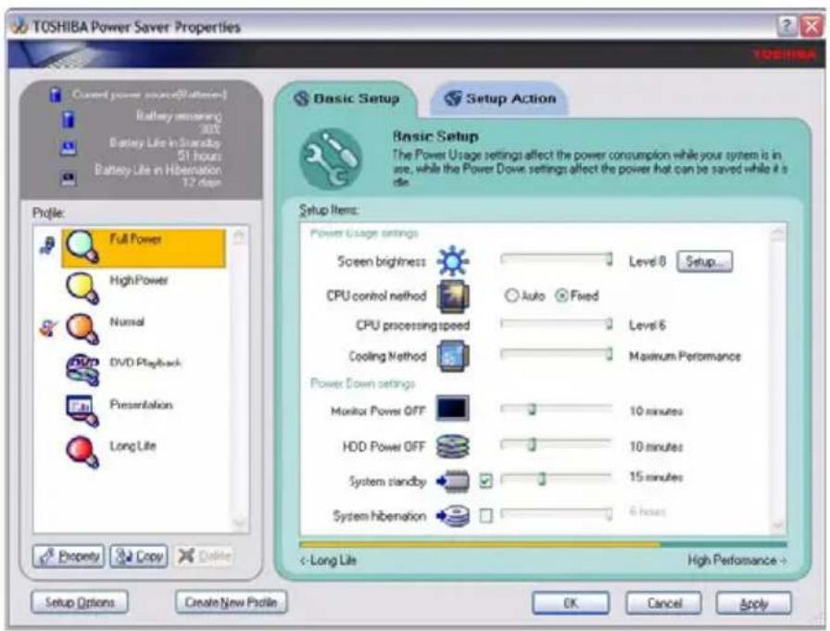
Task: Select the Full Power profile icon
Action: [x=82, y=246]
